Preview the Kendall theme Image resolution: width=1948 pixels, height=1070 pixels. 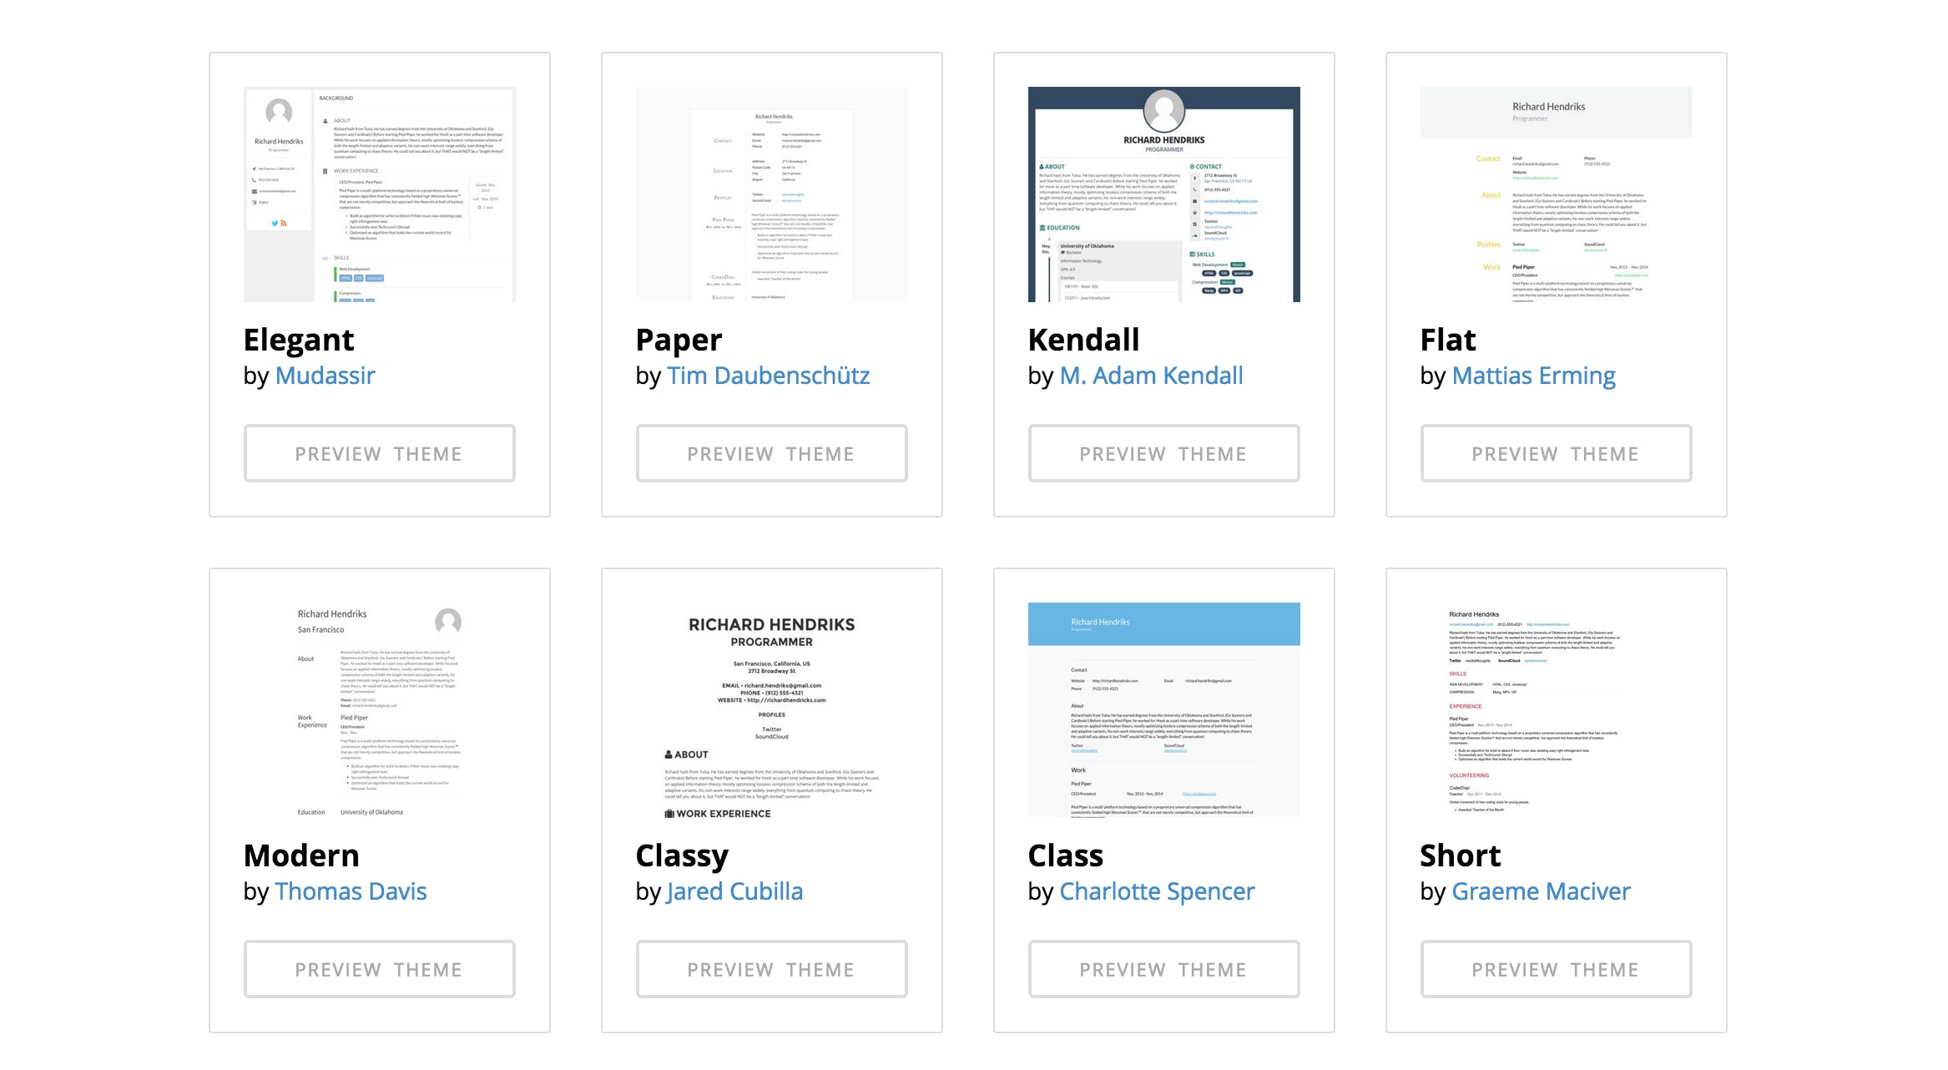pyautogui.click(x=1166, y=452)
